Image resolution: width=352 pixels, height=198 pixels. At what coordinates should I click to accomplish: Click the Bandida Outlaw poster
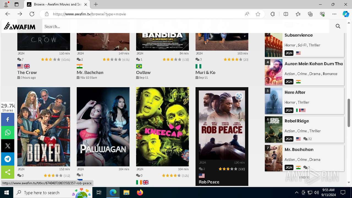point(163,41)
